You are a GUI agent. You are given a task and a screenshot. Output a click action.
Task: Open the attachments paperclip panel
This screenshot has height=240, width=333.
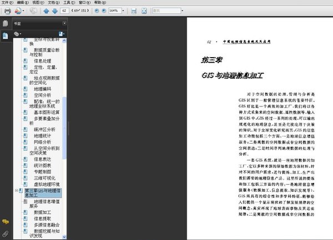[x=6, y=233]
